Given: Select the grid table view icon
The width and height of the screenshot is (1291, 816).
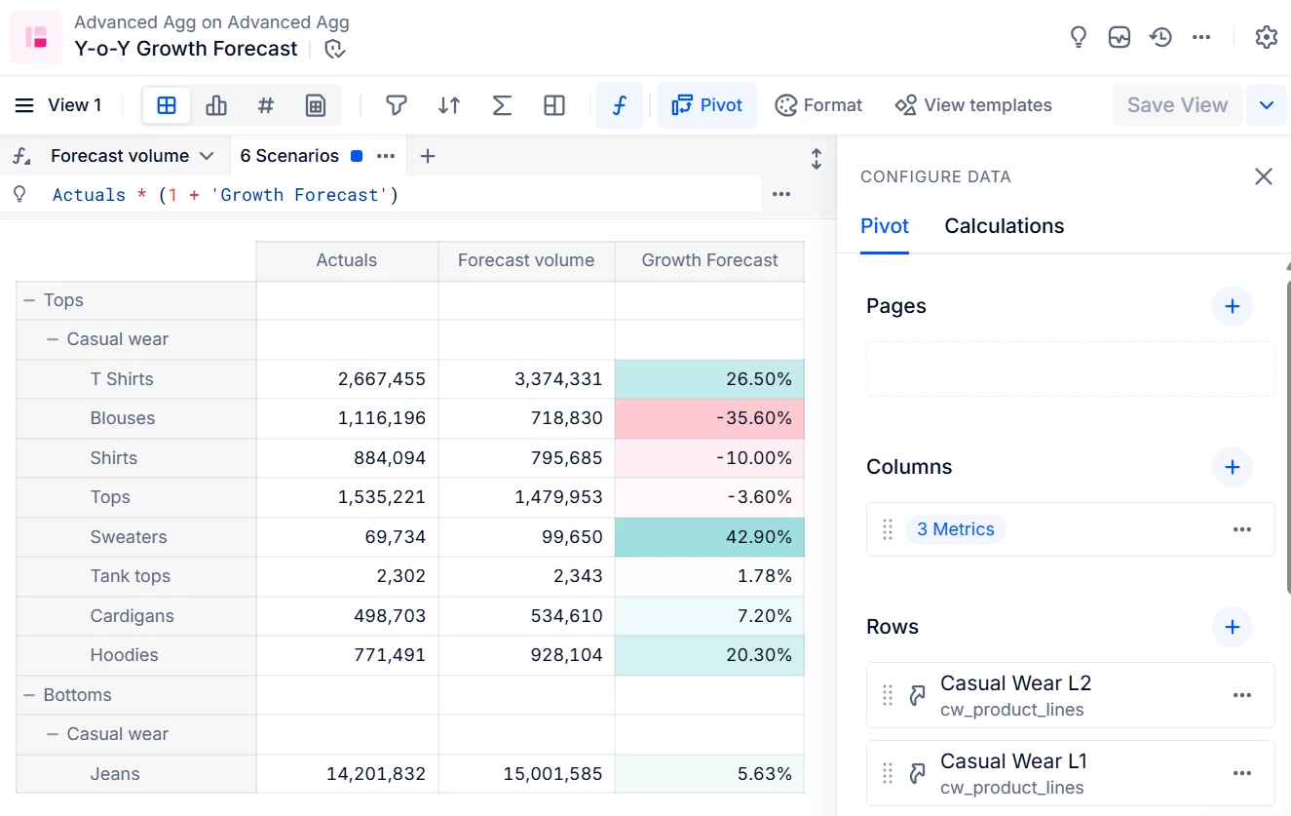Looking at the screenshot, I should tap(167, 105).
